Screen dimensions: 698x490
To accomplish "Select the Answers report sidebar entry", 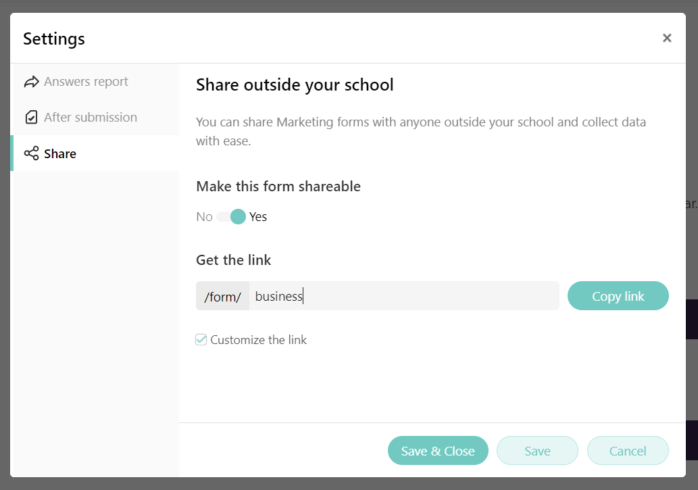I will point(86,81).
